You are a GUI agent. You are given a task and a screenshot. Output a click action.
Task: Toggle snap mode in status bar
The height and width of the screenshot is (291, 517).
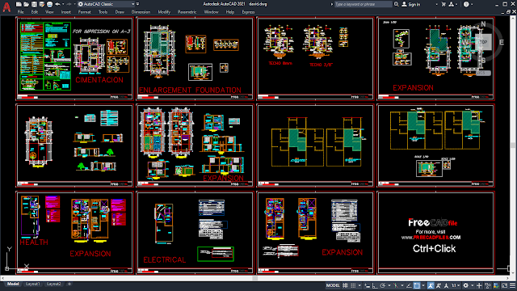point(353,285)
